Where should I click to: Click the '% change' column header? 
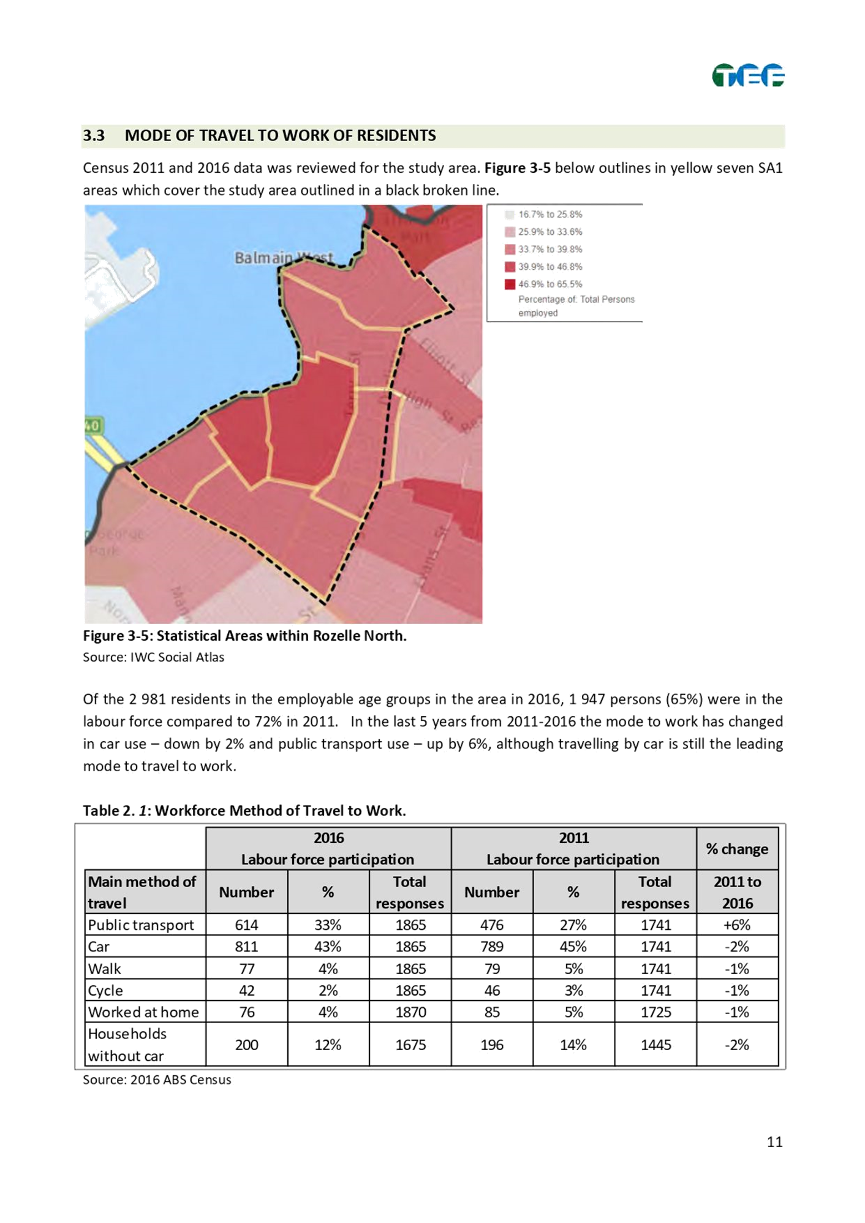[737, 848]
